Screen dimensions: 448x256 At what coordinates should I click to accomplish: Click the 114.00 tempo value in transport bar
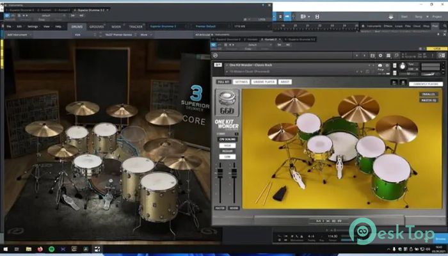tap(333, 236)
